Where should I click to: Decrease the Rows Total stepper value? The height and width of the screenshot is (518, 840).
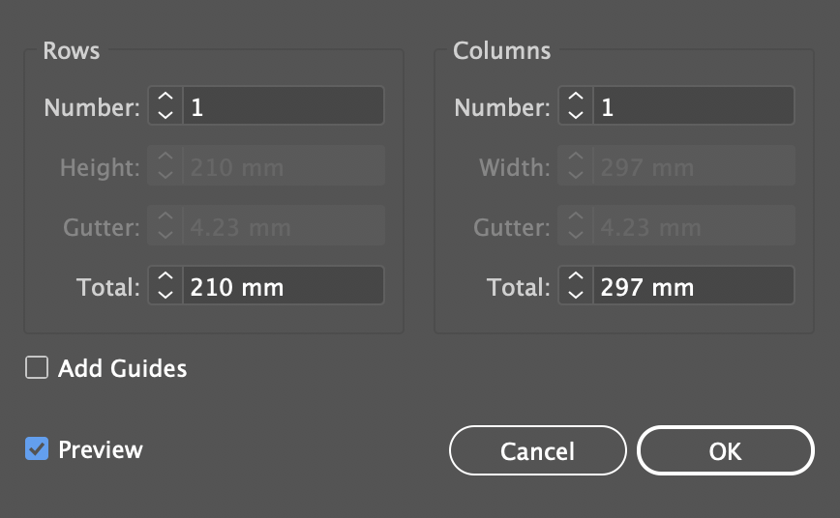tap(165, 294)
